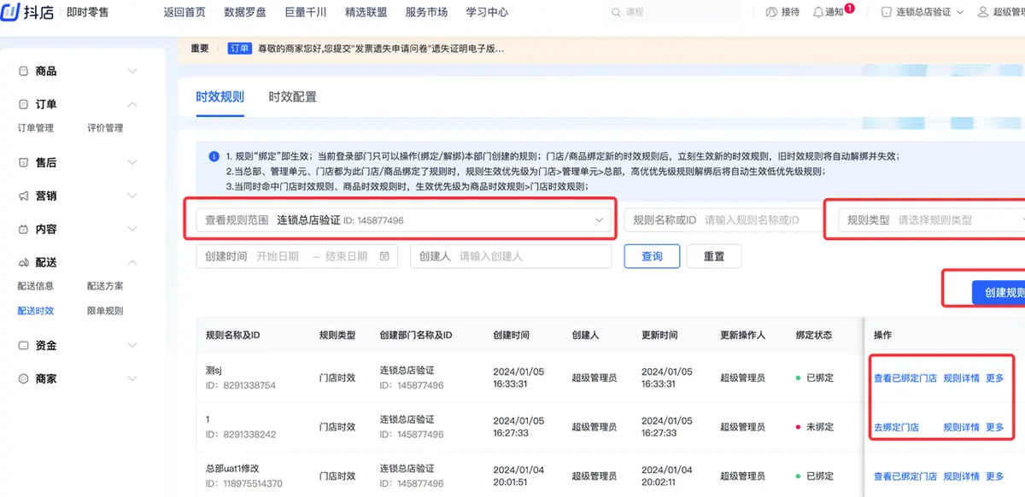
Task: Click the blue 创建规则 button
Action: [999, 292]
